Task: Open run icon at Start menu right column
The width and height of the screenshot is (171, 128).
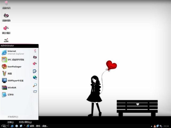Action: point(35,91)
